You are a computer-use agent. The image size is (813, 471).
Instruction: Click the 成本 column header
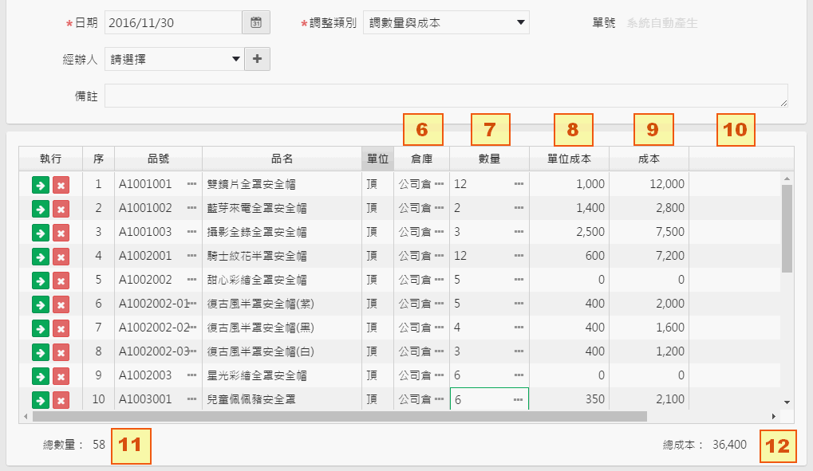point(649,159)
